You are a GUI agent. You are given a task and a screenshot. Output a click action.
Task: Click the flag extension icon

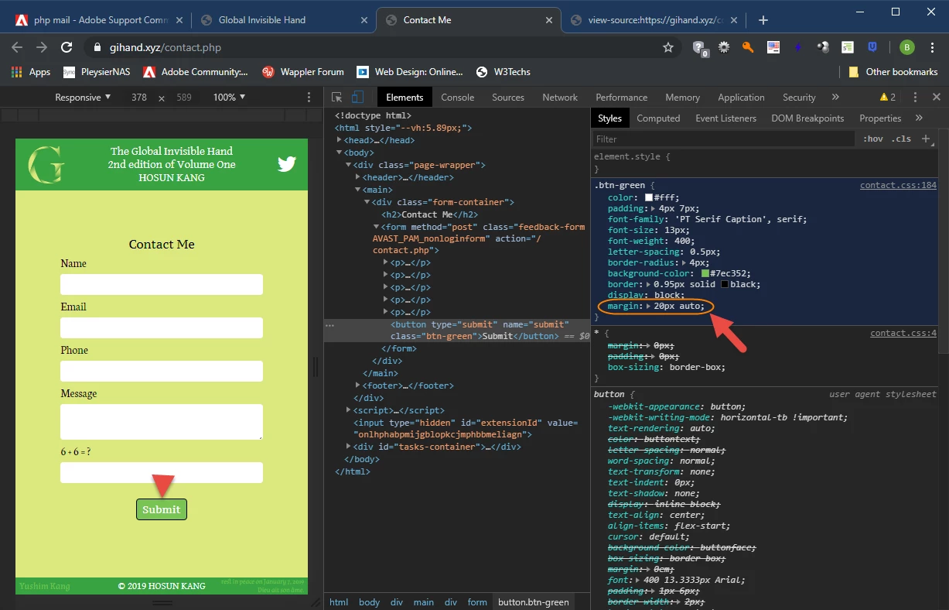pyautogui.click(x=773, y=47)
